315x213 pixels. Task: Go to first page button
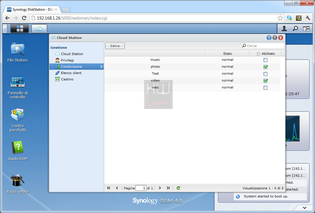tap(109, 188)
